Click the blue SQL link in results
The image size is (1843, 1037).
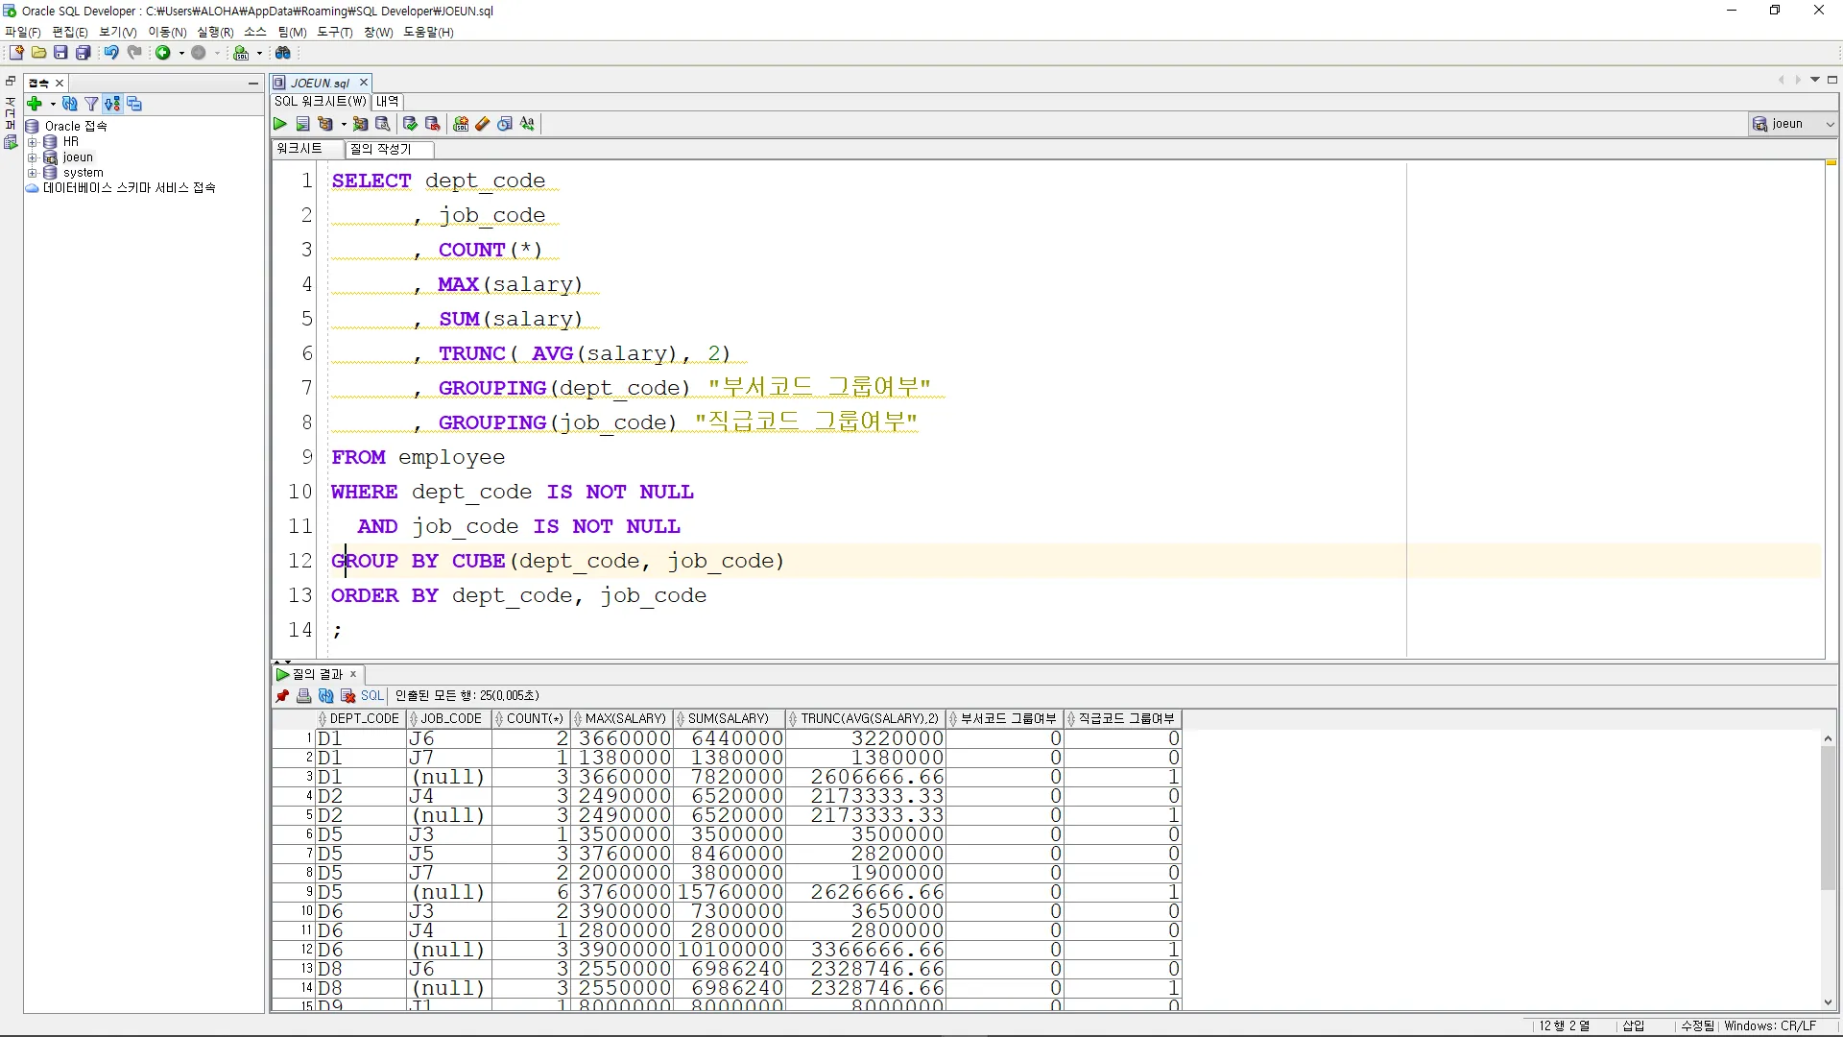point(371,696)
